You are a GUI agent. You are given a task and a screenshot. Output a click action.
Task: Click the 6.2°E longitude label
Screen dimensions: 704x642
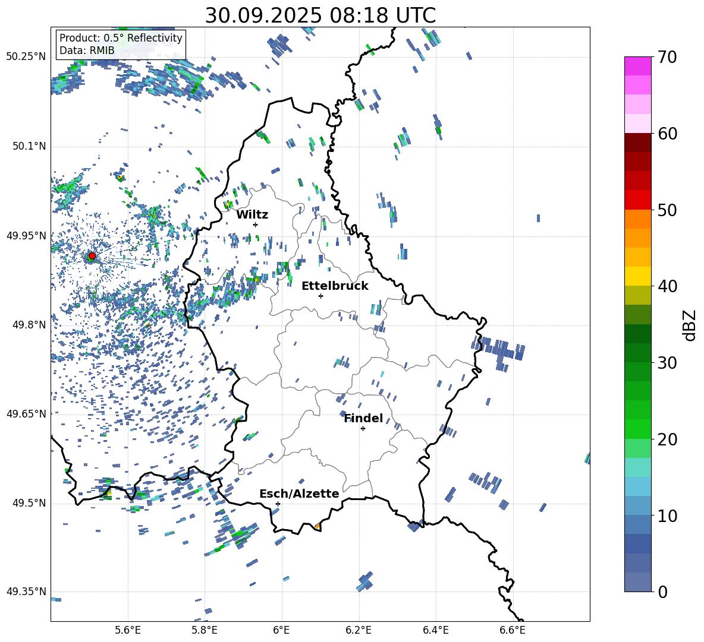click(359, 631)
